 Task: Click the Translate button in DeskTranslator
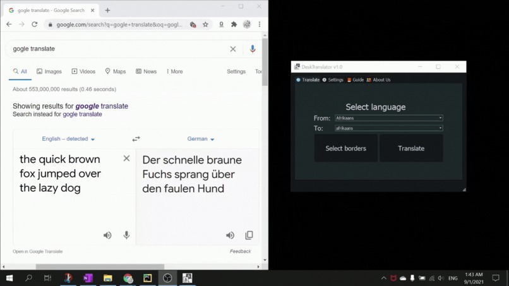click(x=411, y=148)
